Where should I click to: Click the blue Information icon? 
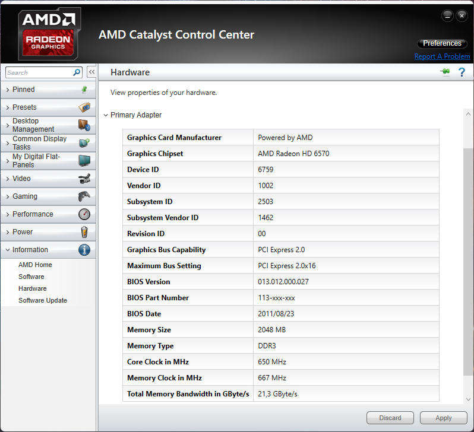[84, 250]
